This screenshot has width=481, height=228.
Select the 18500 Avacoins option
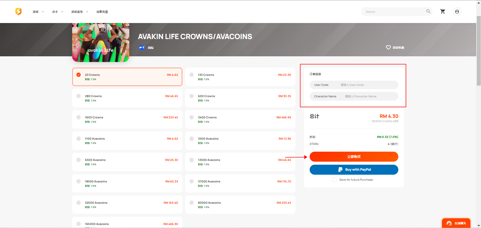[127, 183]
